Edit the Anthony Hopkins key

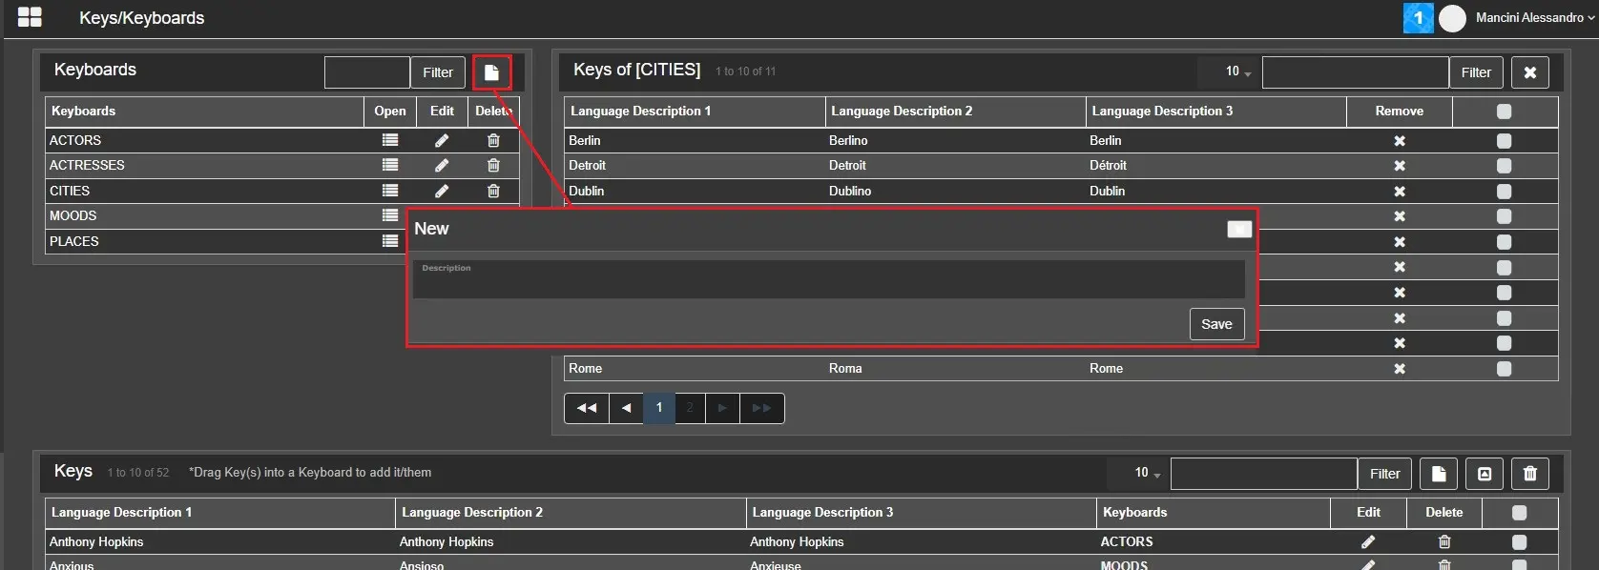click(1367, 541)
